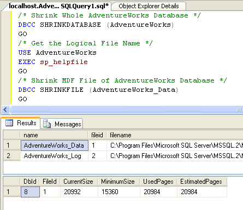Screen dimensions: 243x210
Task: Click the Results grid icon
Action: [x=9, y=123]
